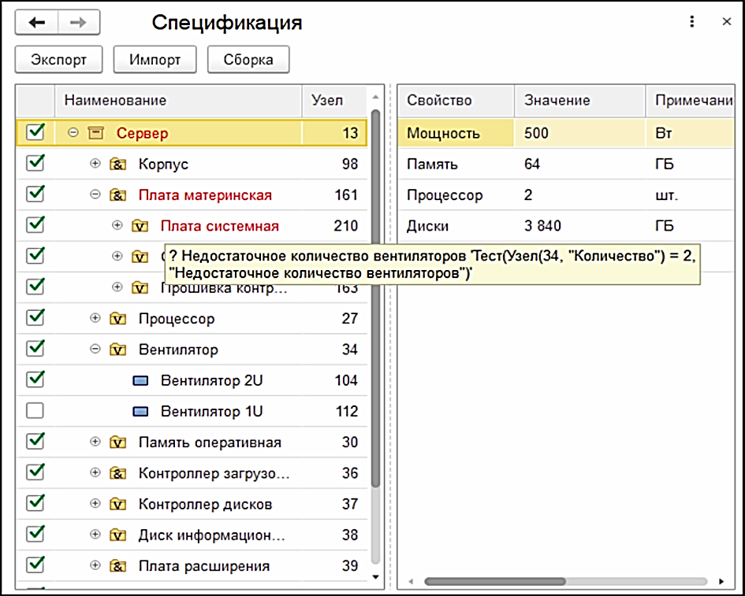
Task: Click the Вентилятор 2U item icon
Action: [x=140, y=381]
